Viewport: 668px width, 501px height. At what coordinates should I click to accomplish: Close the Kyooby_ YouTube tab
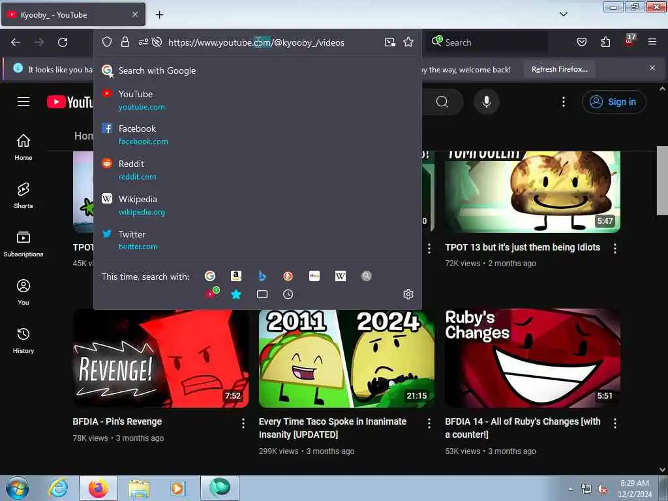[x=134, y=14]
